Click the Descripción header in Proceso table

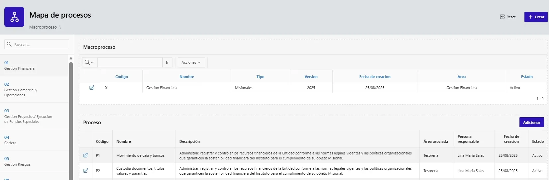tap(189, 141)
